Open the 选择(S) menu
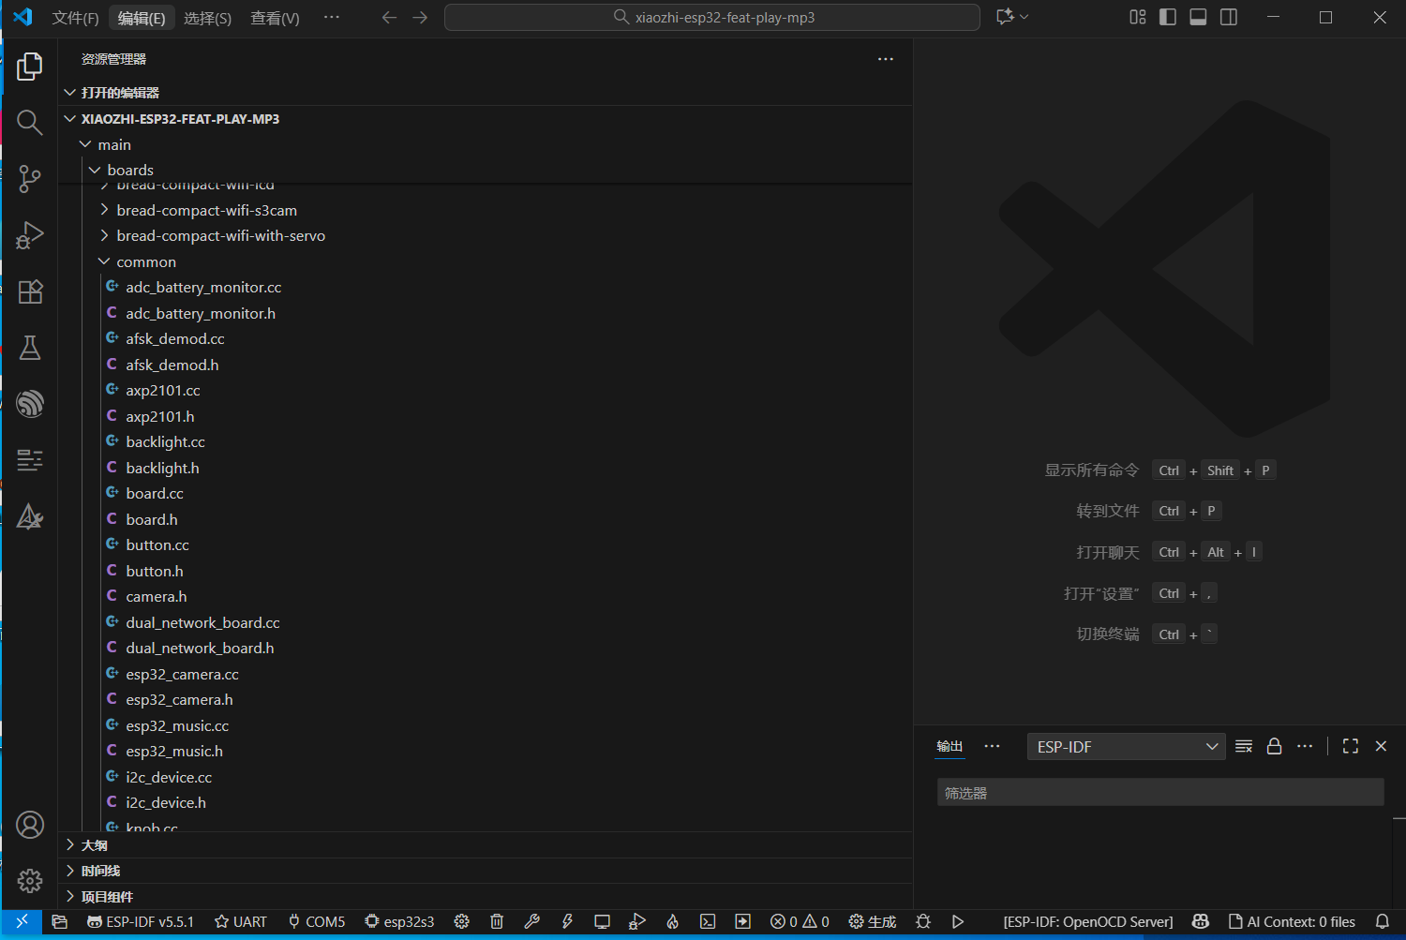This screenshot has height=940, width=1406. pos(207,18)
